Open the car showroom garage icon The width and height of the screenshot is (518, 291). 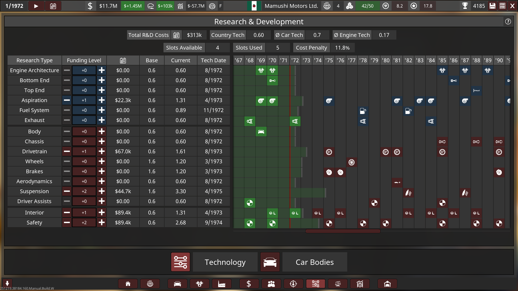tap(387, 284)
